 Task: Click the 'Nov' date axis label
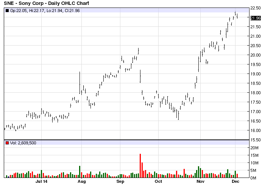click(200, 181)
